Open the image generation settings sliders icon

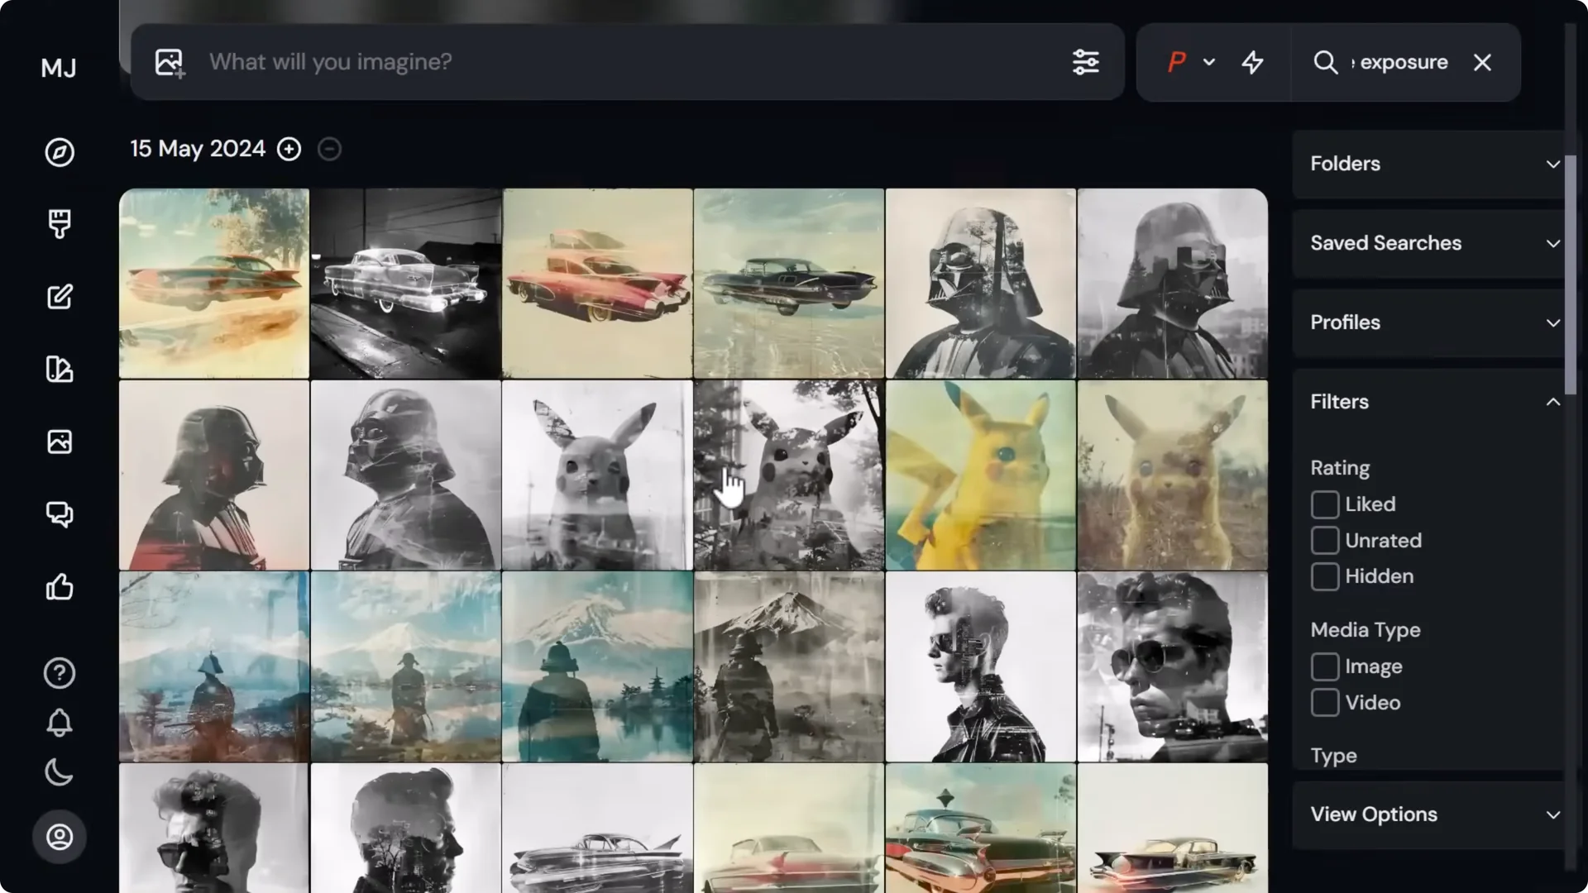coord(1086,62)
